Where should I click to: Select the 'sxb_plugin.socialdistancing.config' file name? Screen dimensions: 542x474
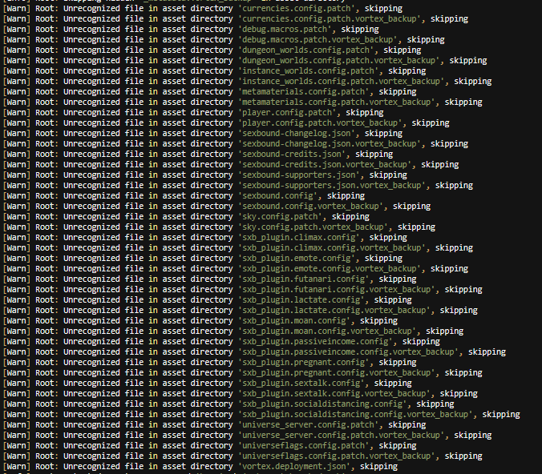(322, 404)
